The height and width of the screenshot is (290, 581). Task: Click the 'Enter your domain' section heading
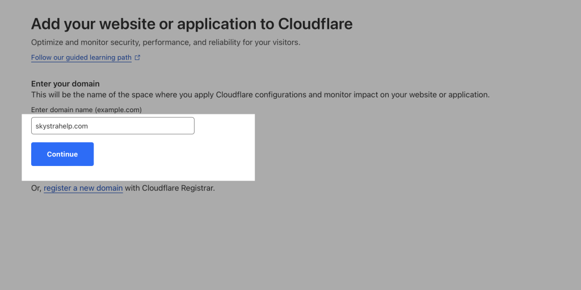(65, 84)
